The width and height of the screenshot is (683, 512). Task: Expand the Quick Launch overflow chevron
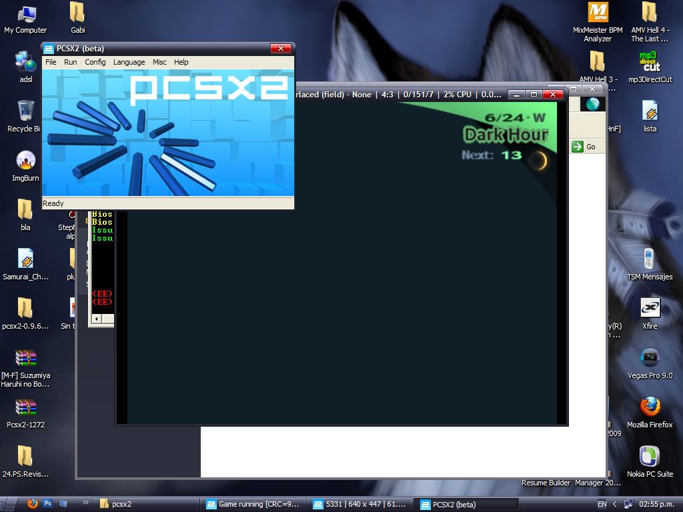[85, 503]
